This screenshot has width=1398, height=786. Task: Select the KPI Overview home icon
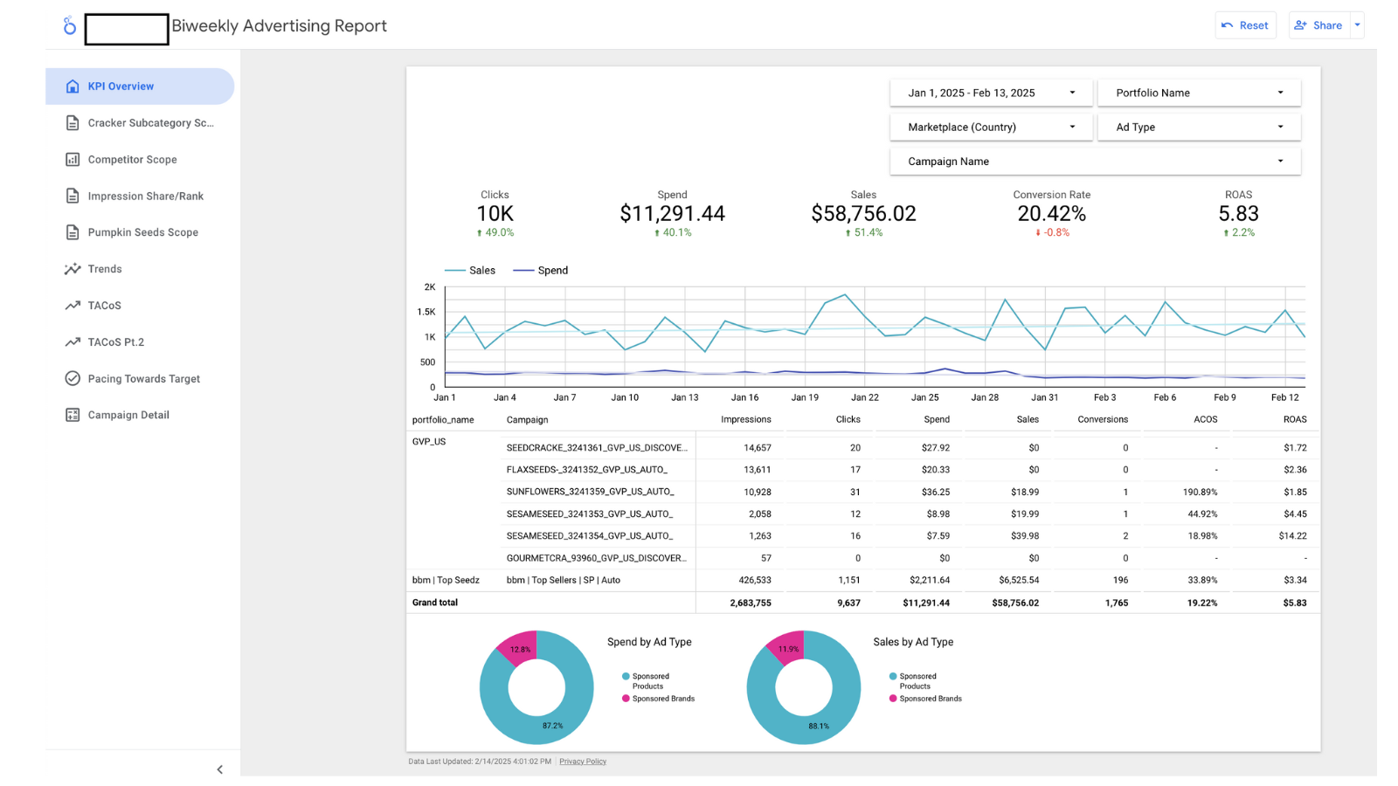71,86
